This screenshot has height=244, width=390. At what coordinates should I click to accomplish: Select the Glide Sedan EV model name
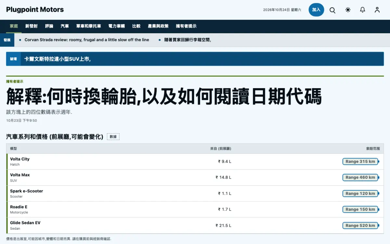[x=25, y=223]
